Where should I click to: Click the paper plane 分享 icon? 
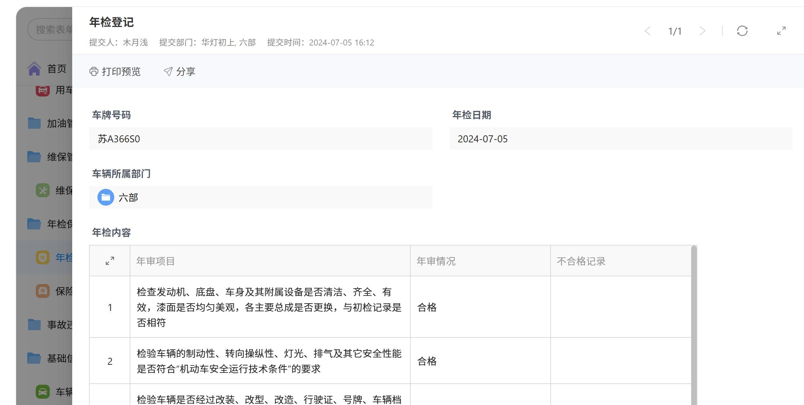click(x=168, y=72)
